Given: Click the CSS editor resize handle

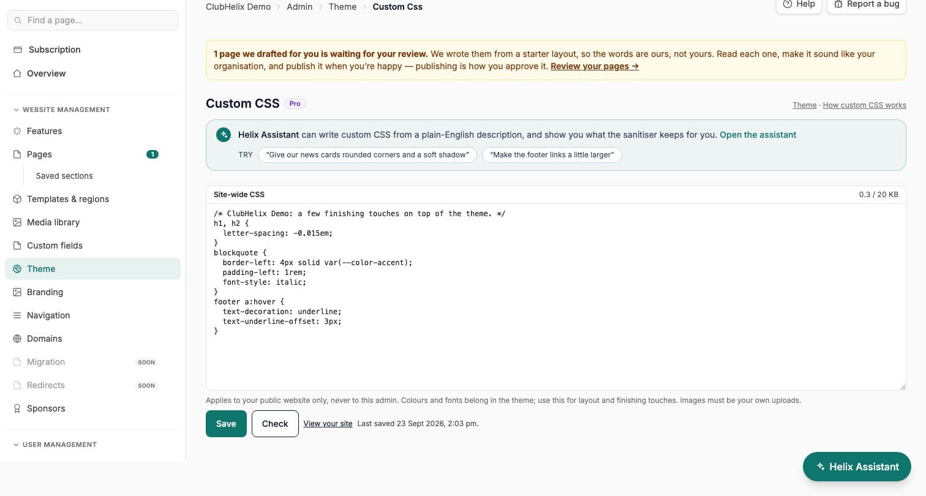Looking at the screenshot, I should coord(902,386).
